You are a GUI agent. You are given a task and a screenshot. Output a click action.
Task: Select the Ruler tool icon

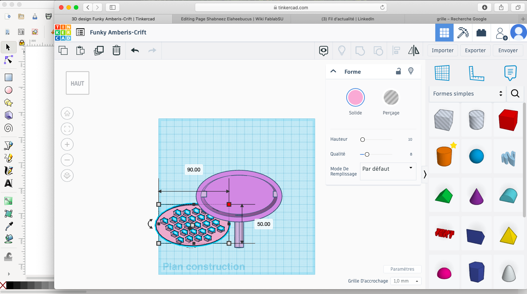pos(477,73)
